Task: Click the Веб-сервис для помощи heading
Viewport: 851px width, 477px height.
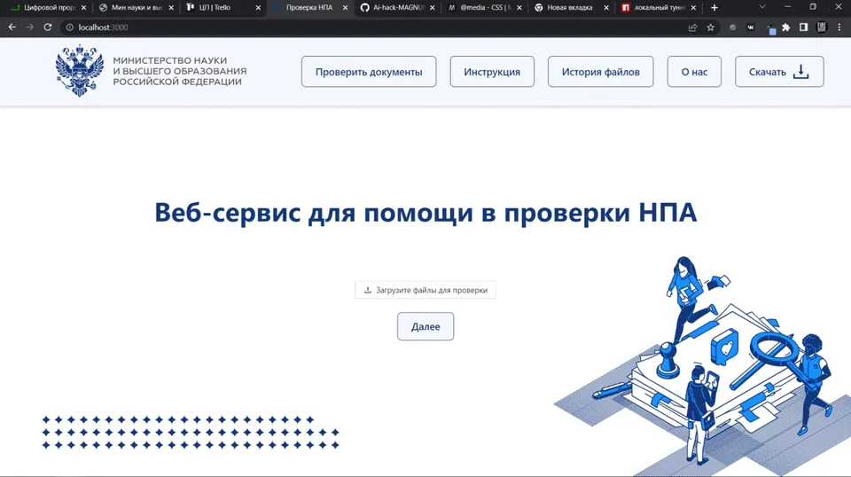Action: click(x=425, y=212)
